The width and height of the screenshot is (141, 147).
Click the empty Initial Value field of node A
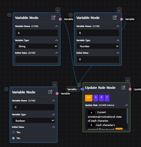click(37, 59)
